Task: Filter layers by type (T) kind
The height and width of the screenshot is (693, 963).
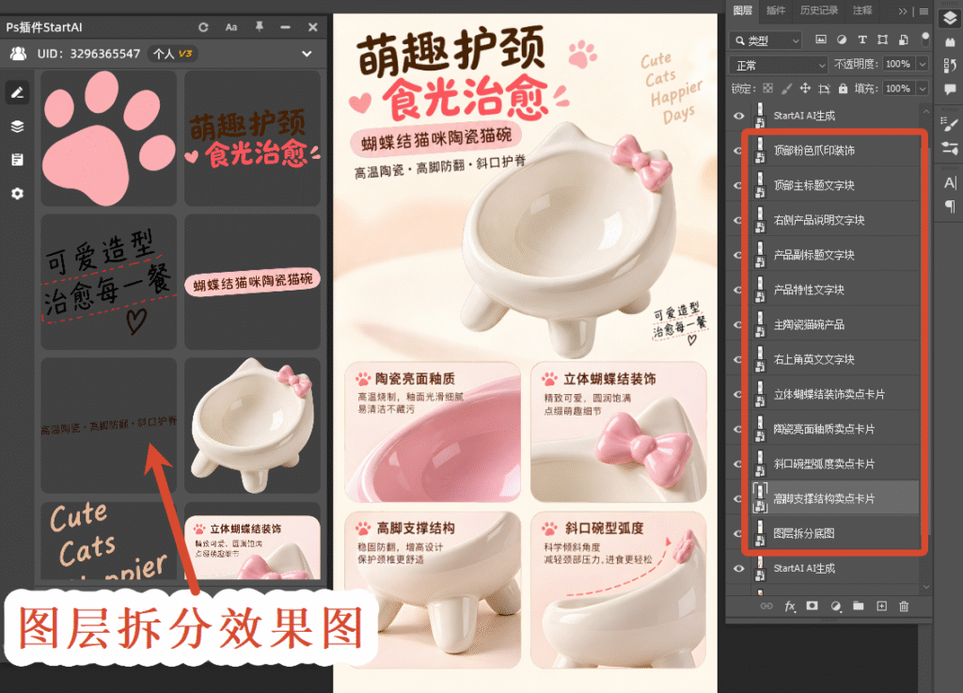Action: [862, 39]
